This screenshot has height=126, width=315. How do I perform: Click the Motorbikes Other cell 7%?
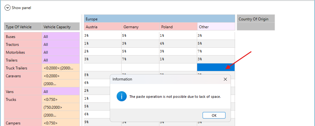pyautogui.click(x=216, y=51)
